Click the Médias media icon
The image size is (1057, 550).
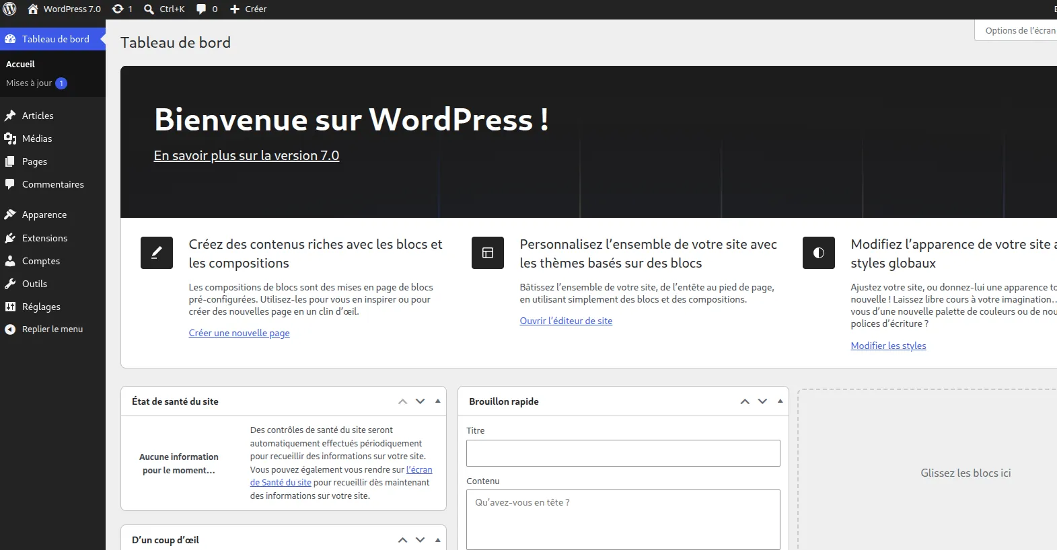[10, 139]
